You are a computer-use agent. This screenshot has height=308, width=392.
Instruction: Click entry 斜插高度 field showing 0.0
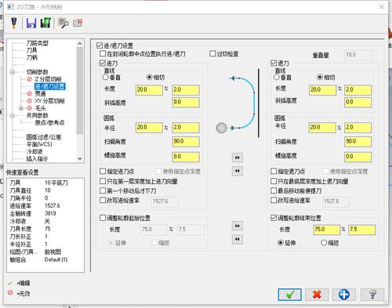click(x=186, y=102)
